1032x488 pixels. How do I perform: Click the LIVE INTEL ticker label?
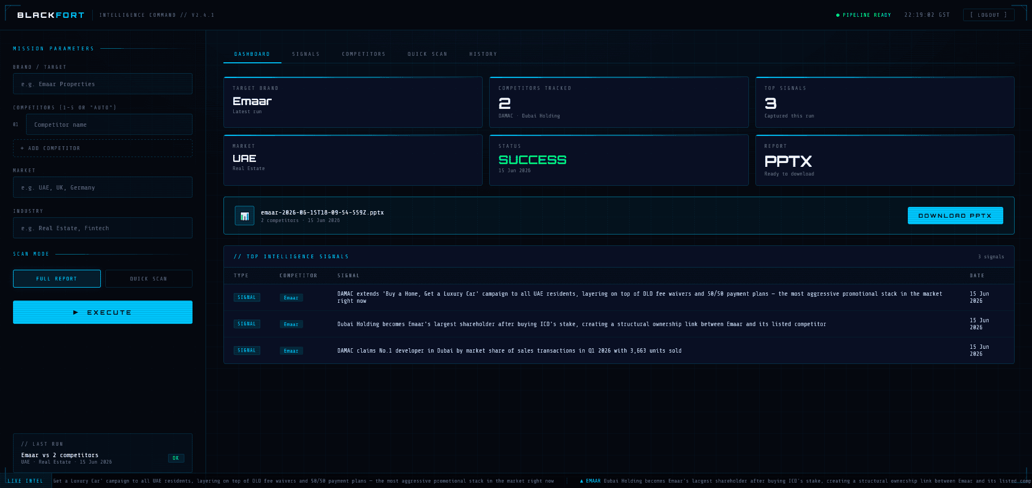coord(25,481)
